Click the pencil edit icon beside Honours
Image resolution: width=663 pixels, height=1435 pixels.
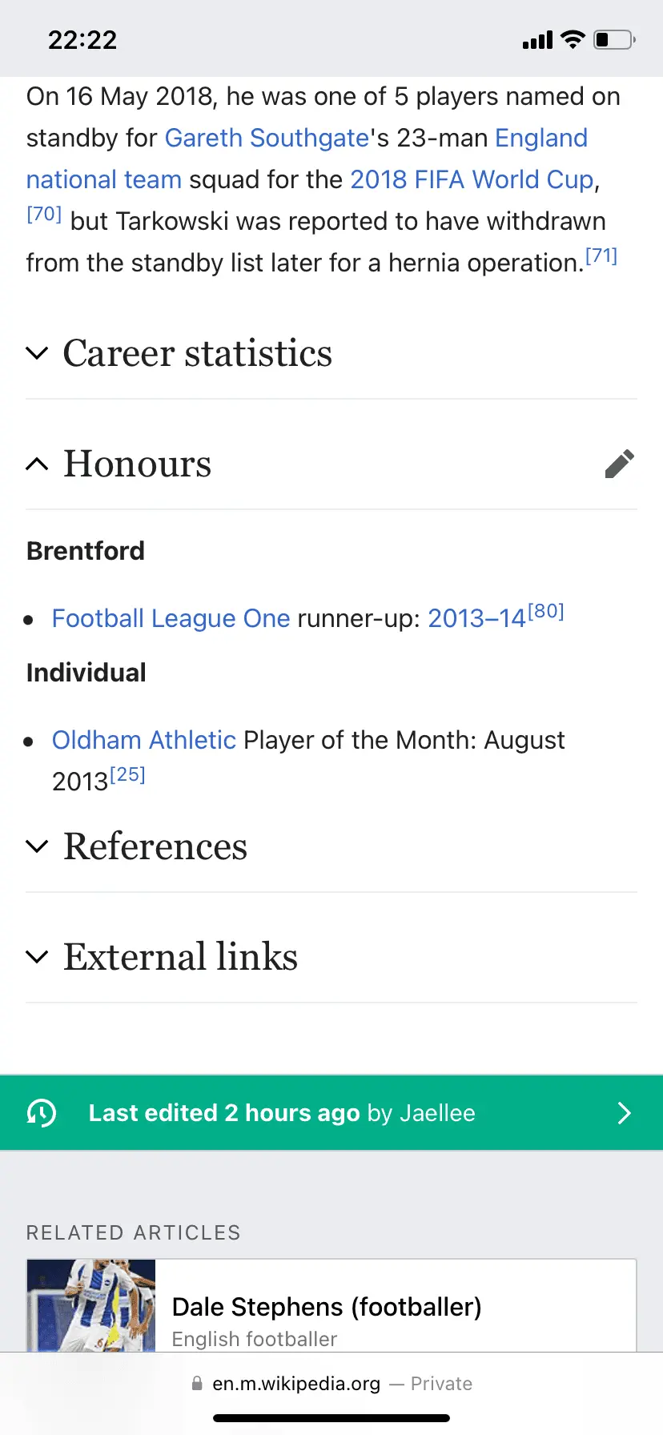(619, 464)
